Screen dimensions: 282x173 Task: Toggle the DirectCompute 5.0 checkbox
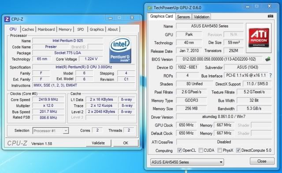(238, 150)
